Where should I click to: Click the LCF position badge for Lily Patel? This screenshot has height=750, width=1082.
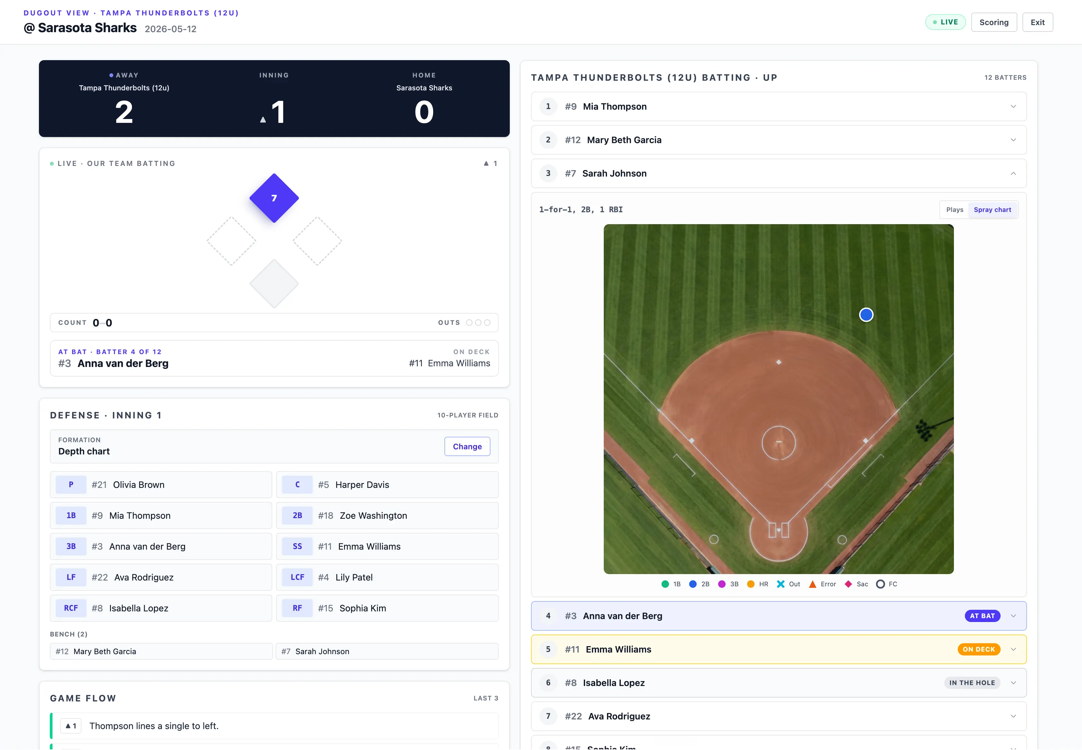tap(297, 577)
